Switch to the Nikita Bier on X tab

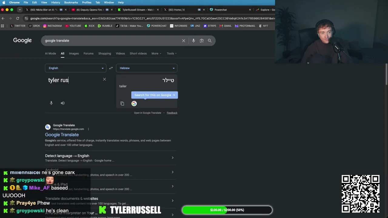(x=46, y=10)
